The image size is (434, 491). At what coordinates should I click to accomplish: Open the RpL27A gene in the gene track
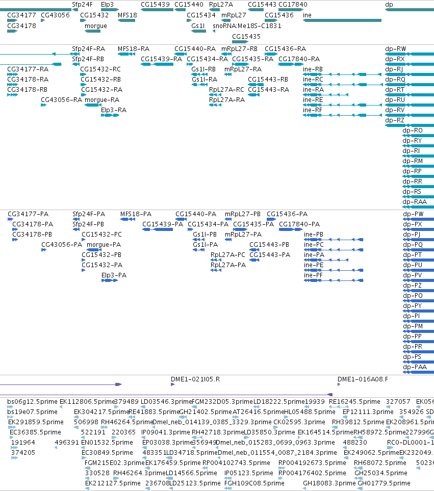tap(215, 10)
